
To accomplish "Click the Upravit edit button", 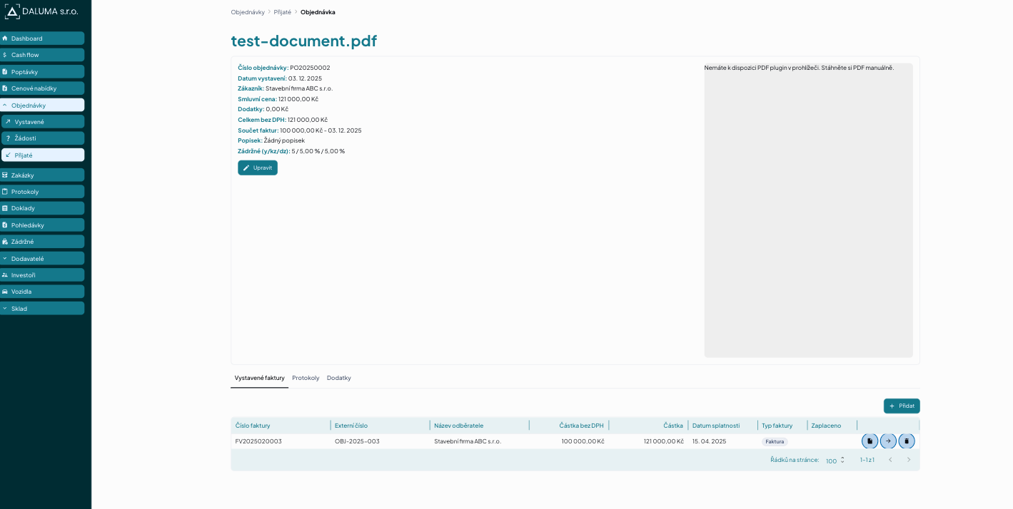I will coord(258,168).
